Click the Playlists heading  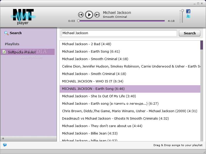[12, 44]
